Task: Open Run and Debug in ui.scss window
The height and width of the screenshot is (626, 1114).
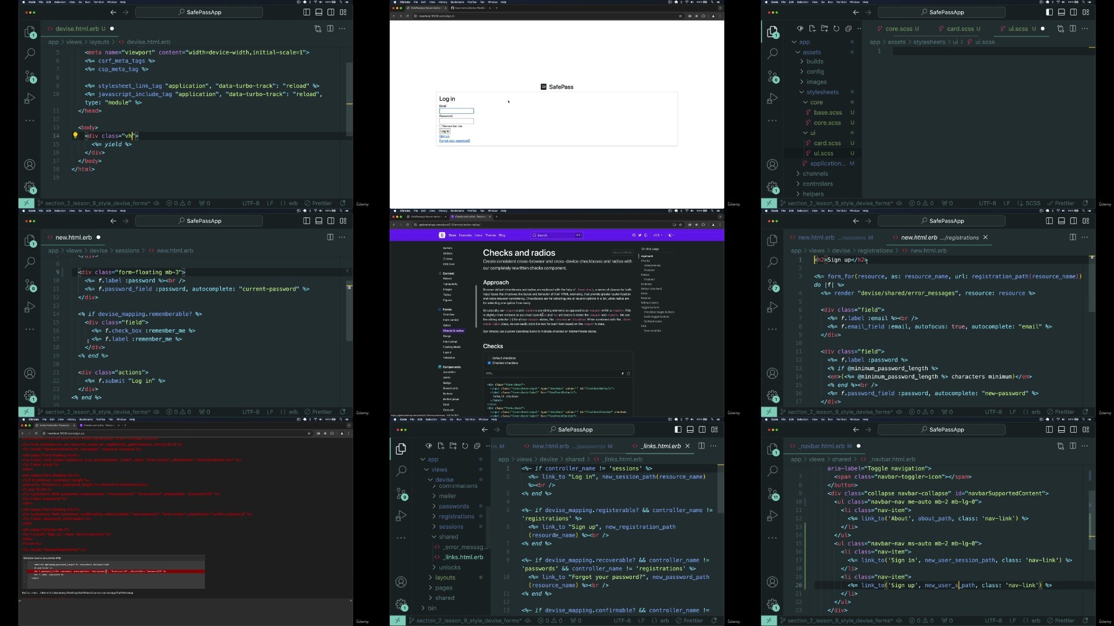Action: tap(772, 98)
